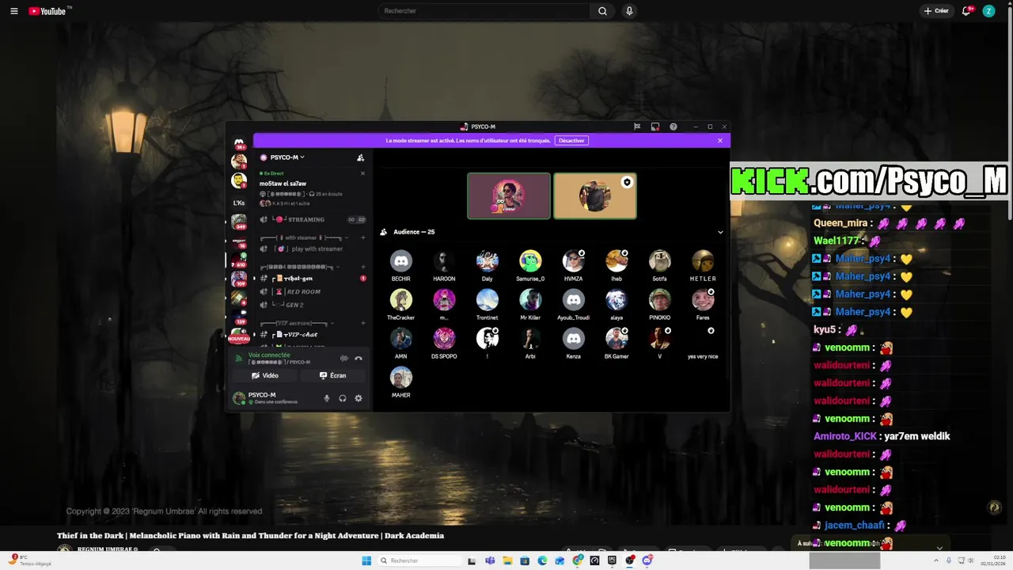The height and width of the screenshot is (570, 1013).
Task: Click jacem_chaafi username in chat
Action: point(854,525)
